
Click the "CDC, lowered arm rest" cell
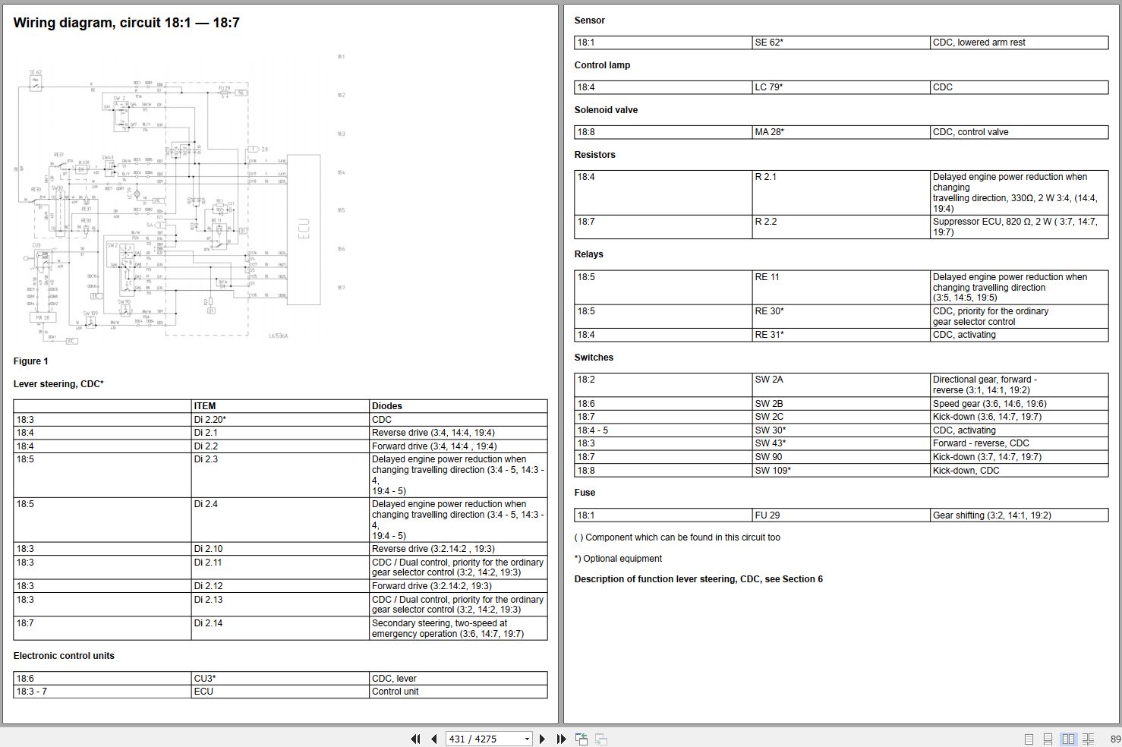[1020, 43]
